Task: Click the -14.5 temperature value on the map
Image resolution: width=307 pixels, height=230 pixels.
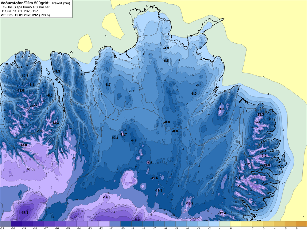Action: click(149, 163)
